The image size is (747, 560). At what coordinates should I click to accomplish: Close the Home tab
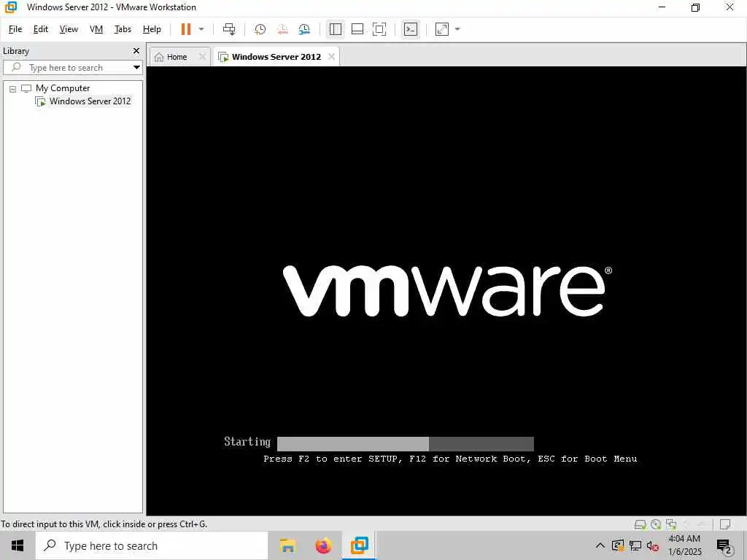pos(203,57)
